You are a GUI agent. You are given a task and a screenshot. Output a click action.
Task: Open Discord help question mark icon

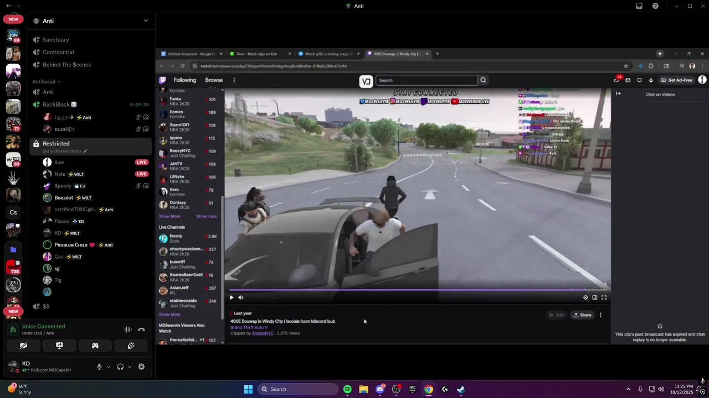pos(656,6)
